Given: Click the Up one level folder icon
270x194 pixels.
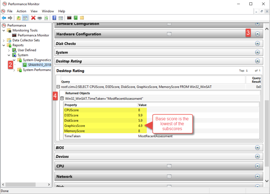Looking at the screenshot, I should (x=19, y=18).
